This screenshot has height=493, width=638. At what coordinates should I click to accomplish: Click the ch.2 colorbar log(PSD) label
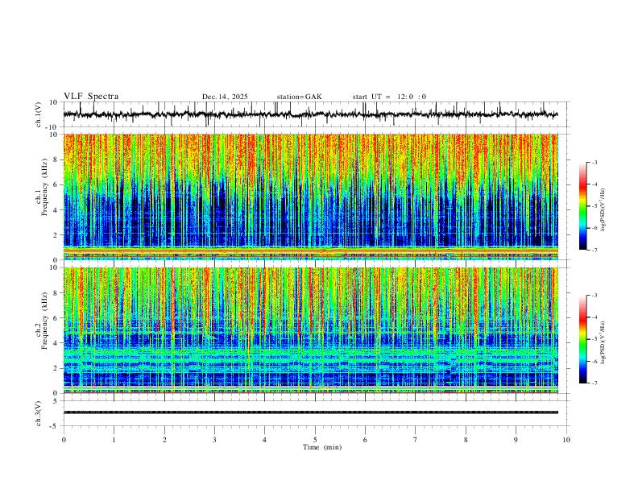(604, 342)
